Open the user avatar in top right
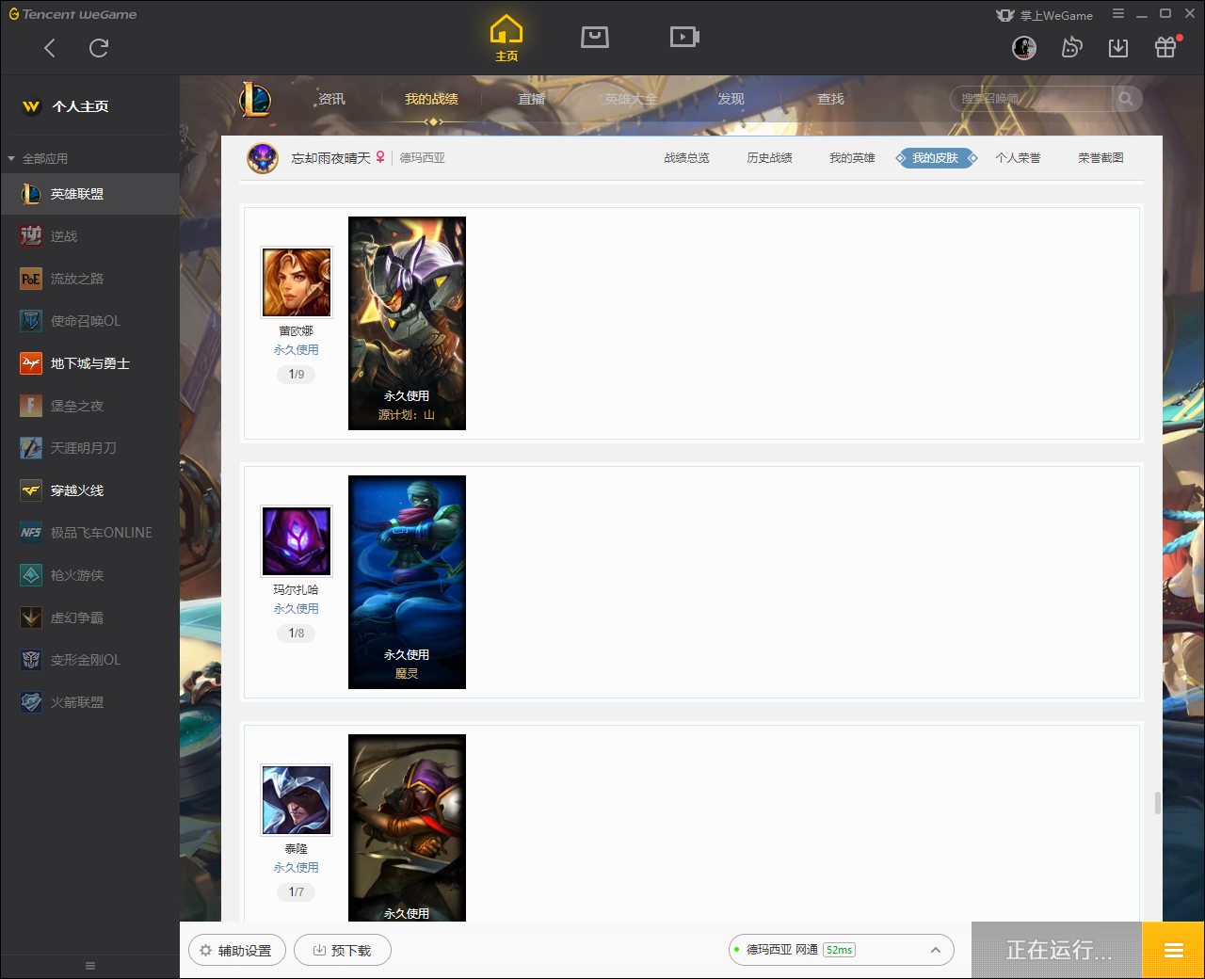The width and height of the screenshot is (1205, 979). click(x=1024, y=48)
